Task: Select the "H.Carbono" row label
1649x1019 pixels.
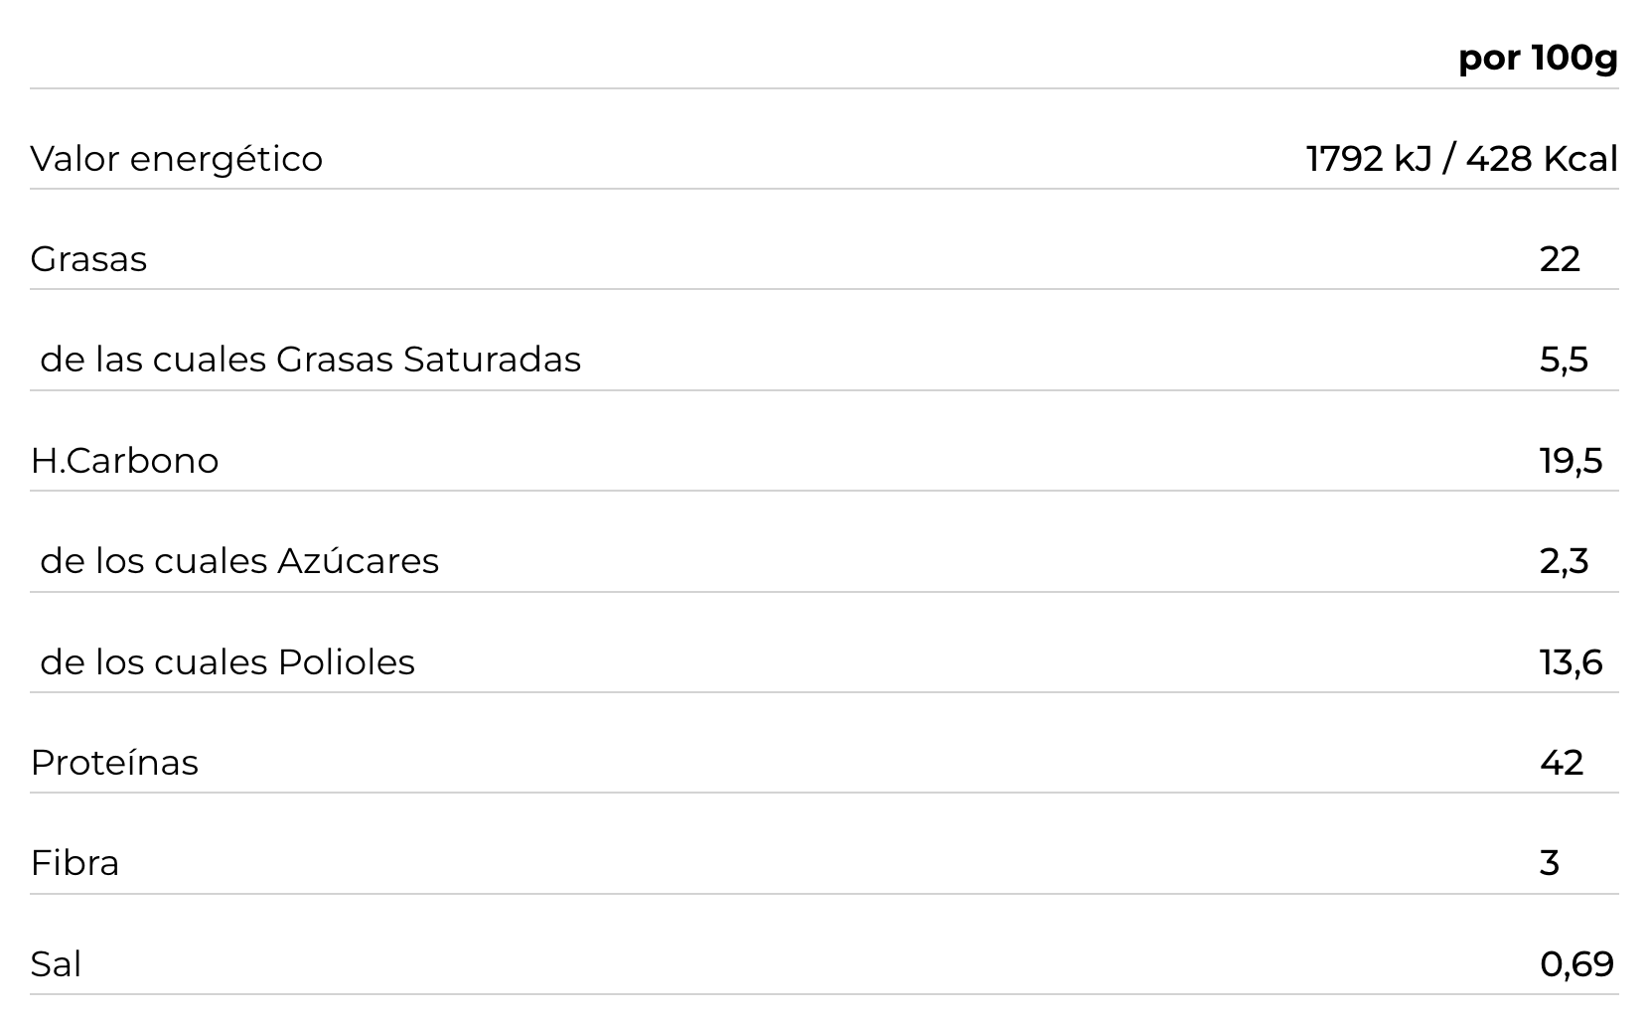Action: pos(124,461)
